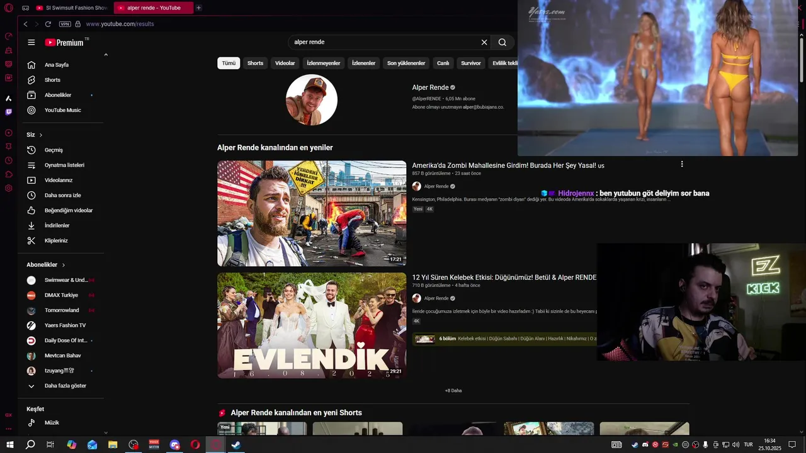
Task: Open YouTube Music from sidebar
Action: click(61, 110)
